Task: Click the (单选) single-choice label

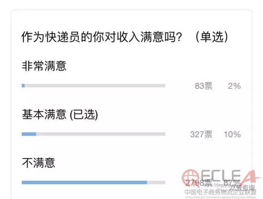Action: tap(211, 37)
